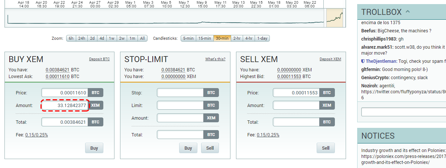Image resolution: width=446 pixels, height=168 pixels.
Task: Click username chrisphillips1983 in Trollbox
Action: tap(379, 39)
